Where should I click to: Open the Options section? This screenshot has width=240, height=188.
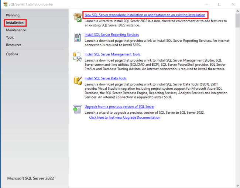(x=12, y=54)
